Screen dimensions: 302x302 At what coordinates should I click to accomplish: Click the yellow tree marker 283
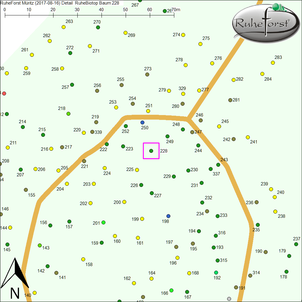pyautogui.click(x=273, y=63)
